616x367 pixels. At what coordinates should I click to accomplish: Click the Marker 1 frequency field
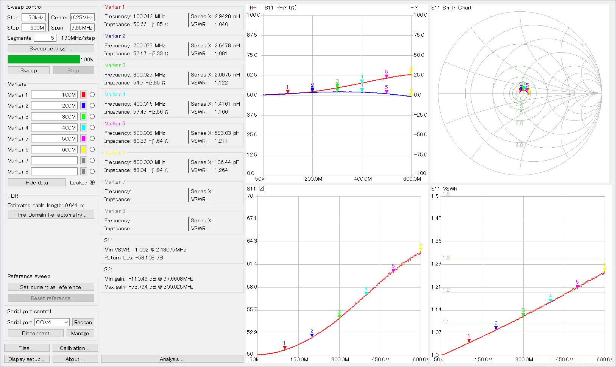click(x=54, y=95)
